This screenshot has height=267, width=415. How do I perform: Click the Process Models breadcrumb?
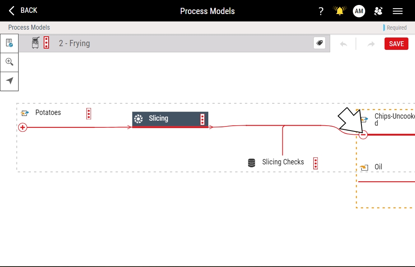point(29,28)
